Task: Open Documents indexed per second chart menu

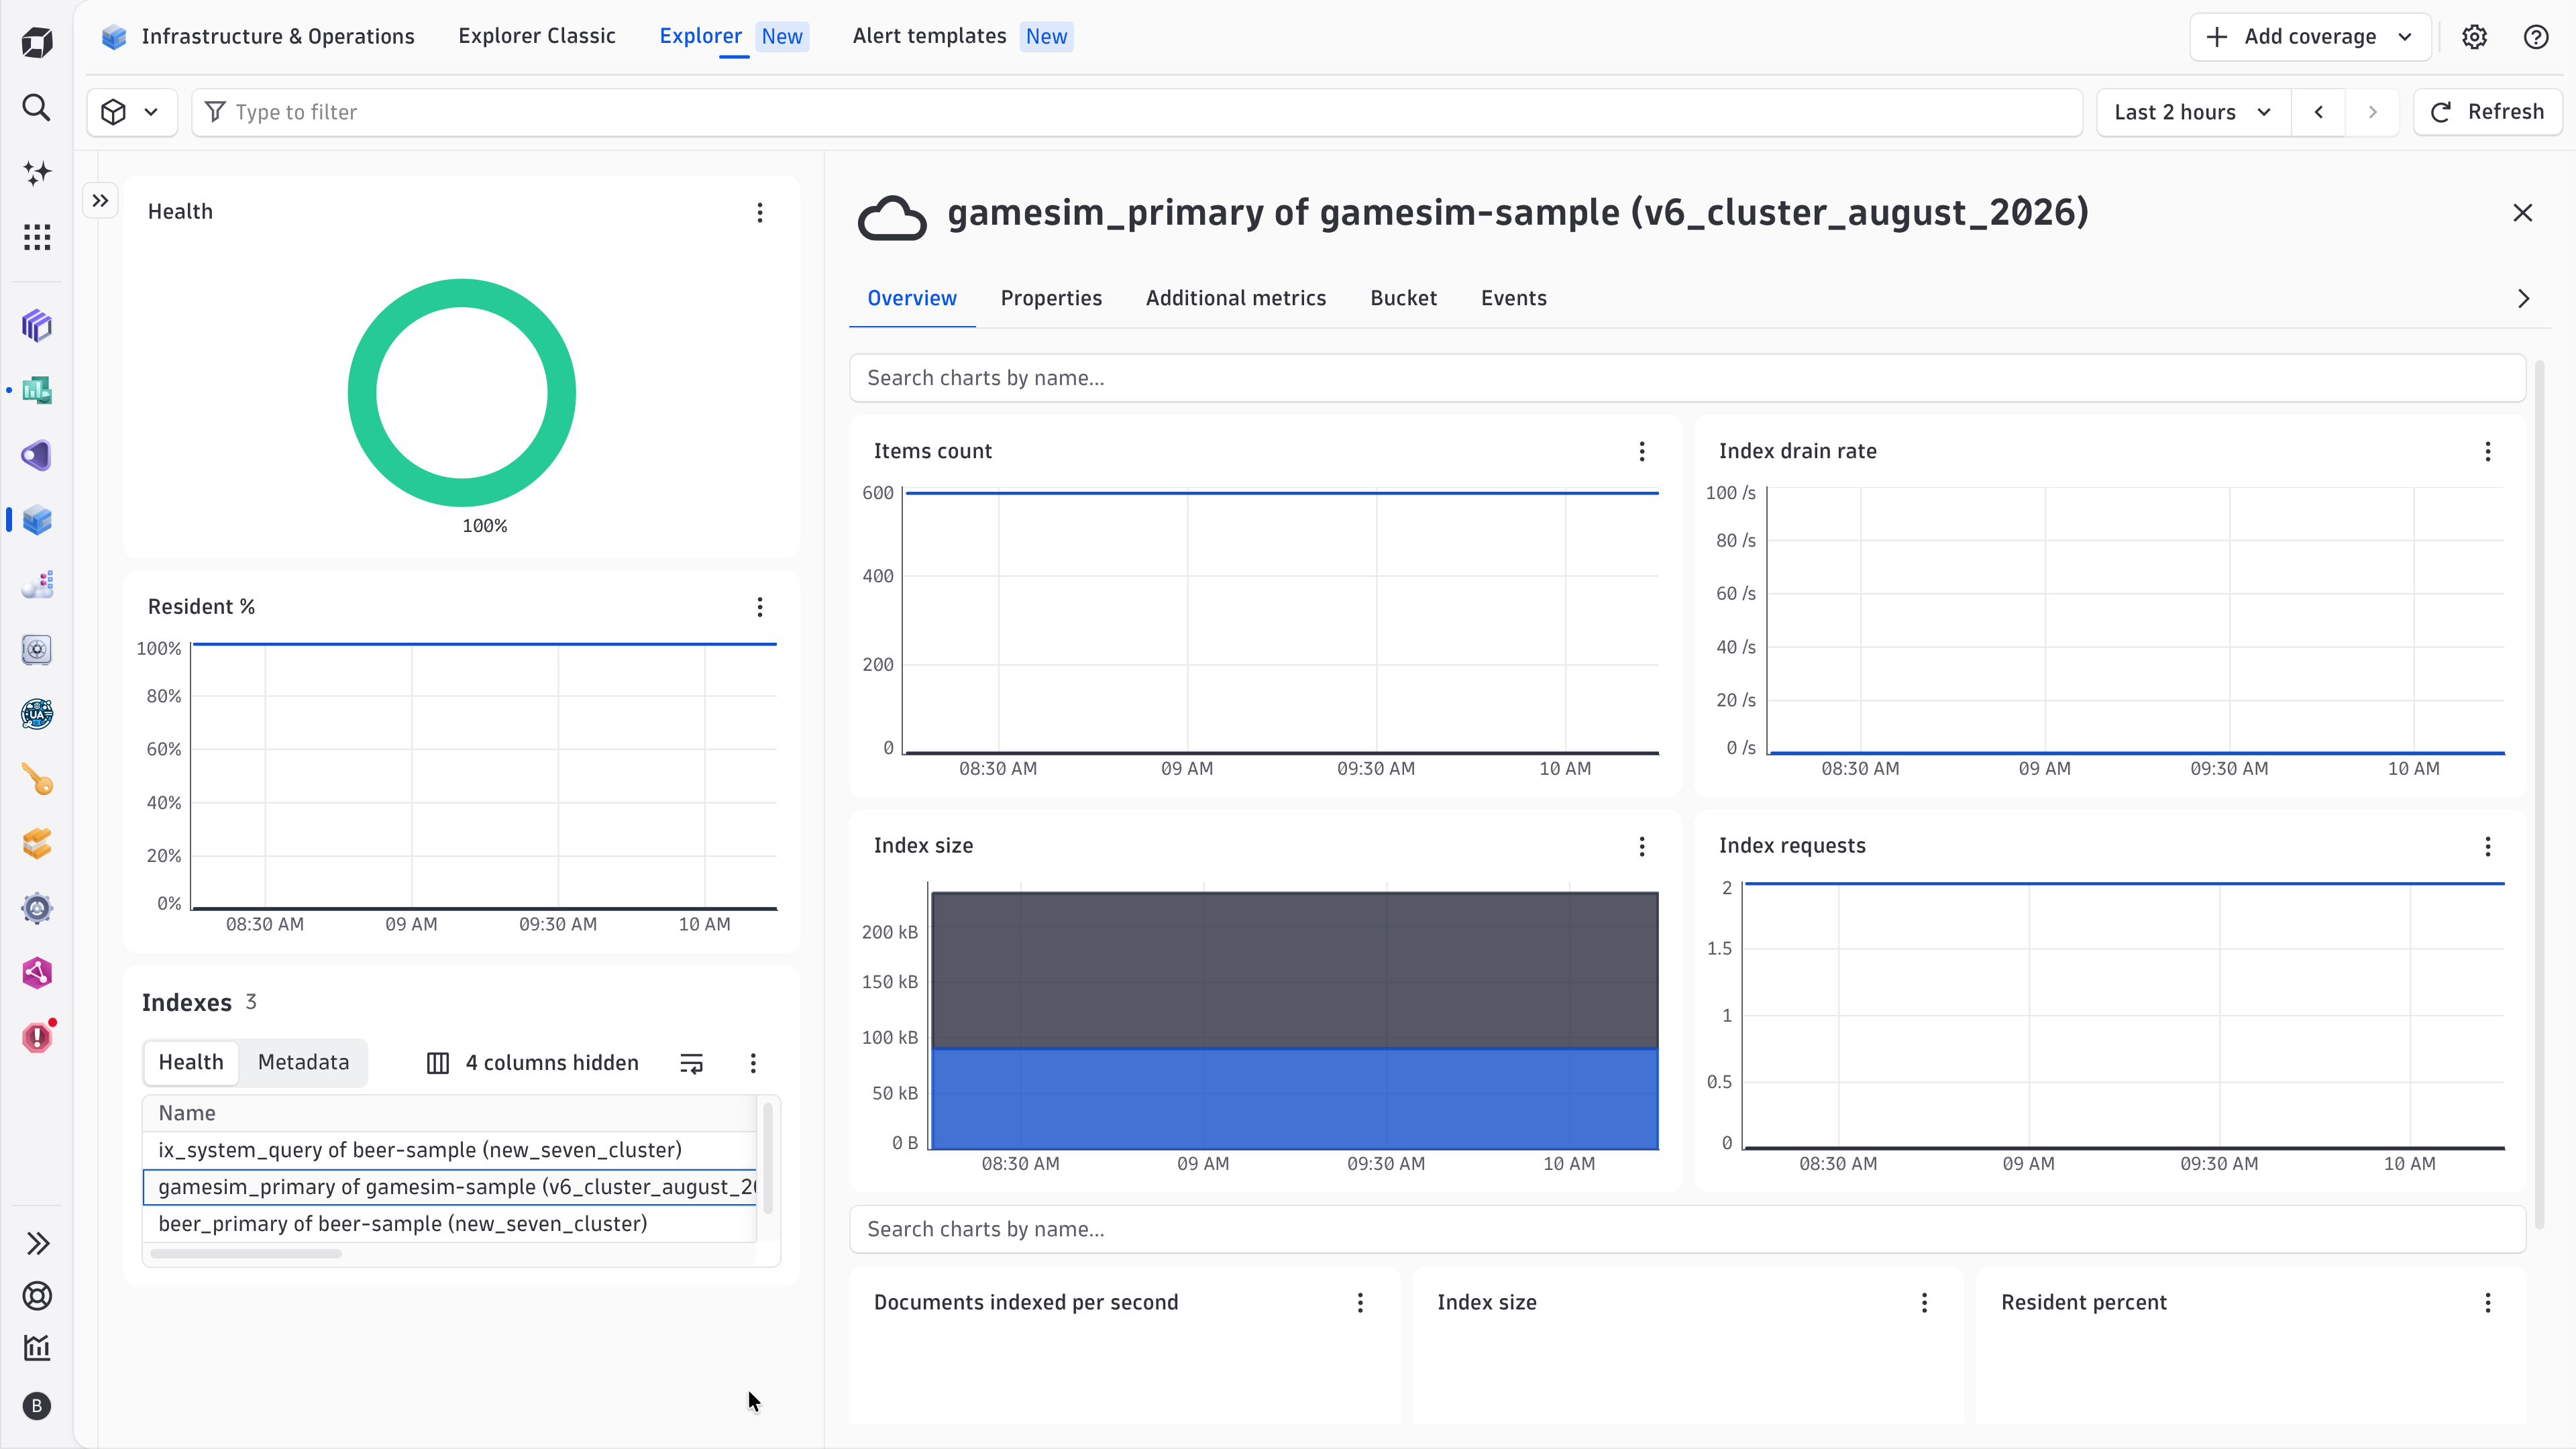Action: pyautogui.click(x=1360, y=1302)
